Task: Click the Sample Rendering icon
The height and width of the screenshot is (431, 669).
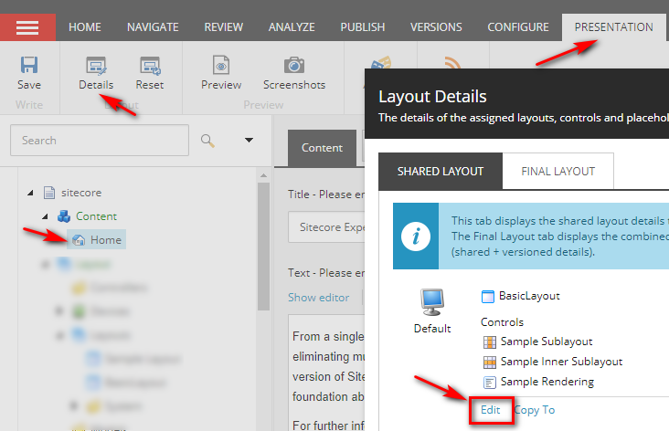Action: pos(489,382)
